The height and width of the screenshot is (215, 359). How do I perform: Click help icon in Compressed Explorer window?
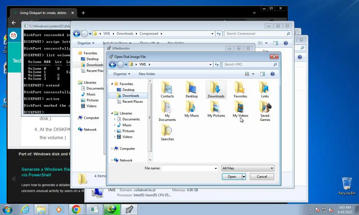(286, 43)
